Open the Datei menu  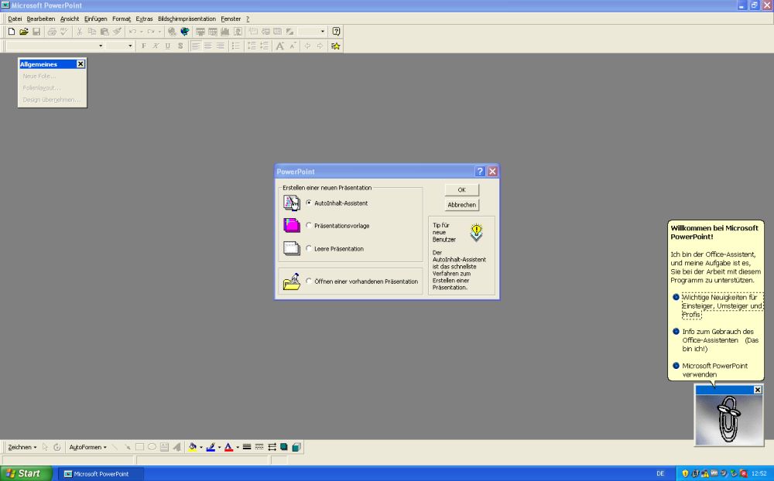(x=15, y=19)
